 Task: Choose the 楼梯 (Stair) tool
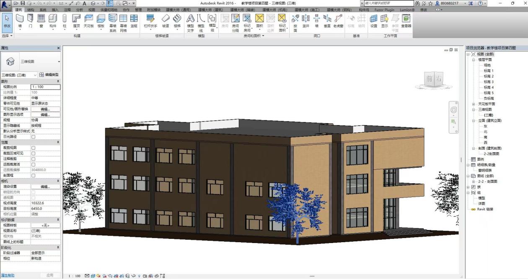coord(177,20)
